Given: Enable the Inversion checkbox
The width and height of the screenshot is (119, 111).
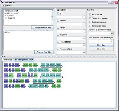Looking at the screenshot, I should click(x=58, y=35).
